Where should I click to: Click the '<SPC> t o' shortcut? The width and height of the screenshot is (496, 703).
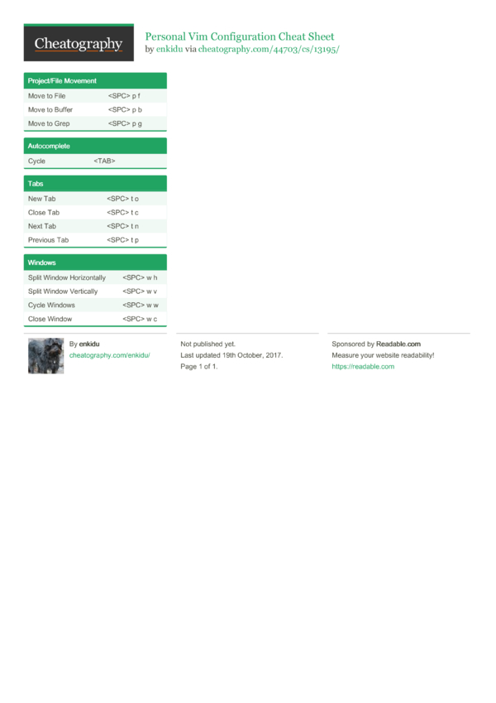click(x=122, y=199)
